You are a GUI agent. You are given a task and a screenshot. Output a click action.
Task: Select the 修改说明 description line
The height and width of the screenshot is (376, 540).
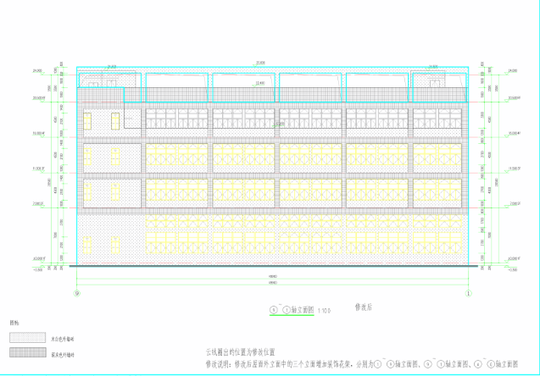pos(362,364)
